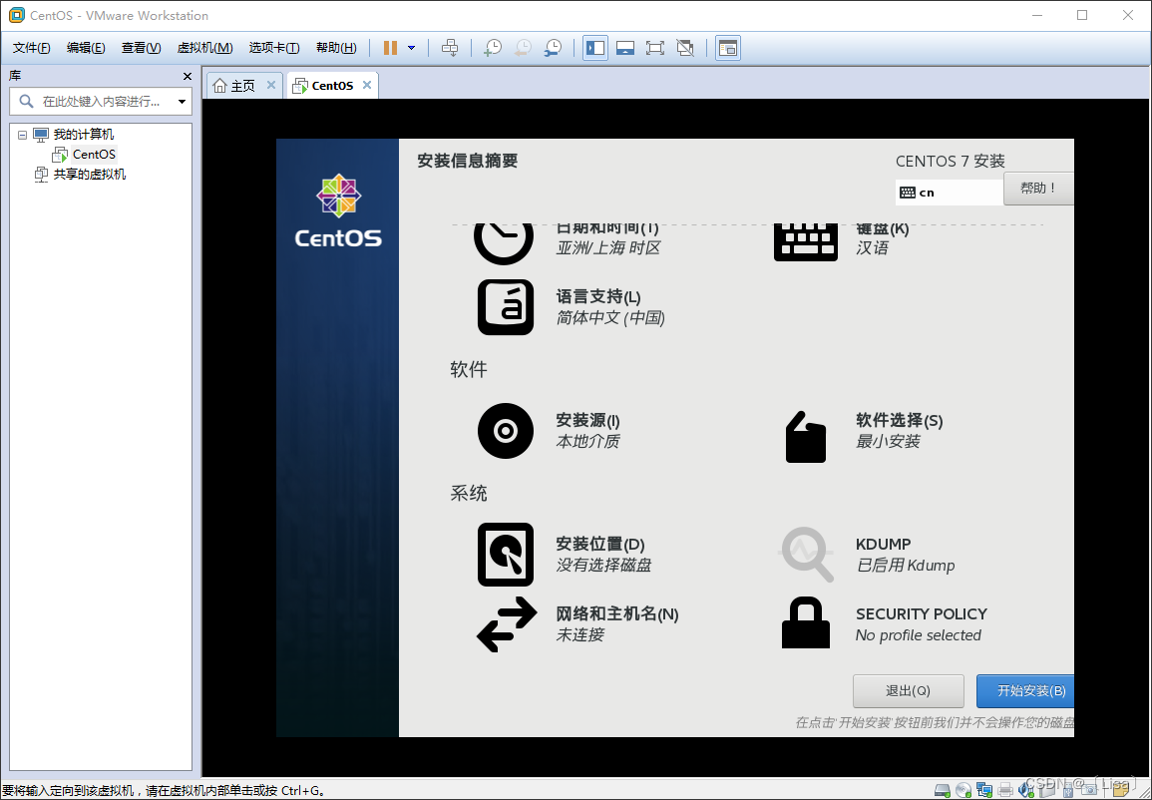Click the 退出(Q) quit button
The height and width of the screenshot is (800, 1152).
pos(908,691)
